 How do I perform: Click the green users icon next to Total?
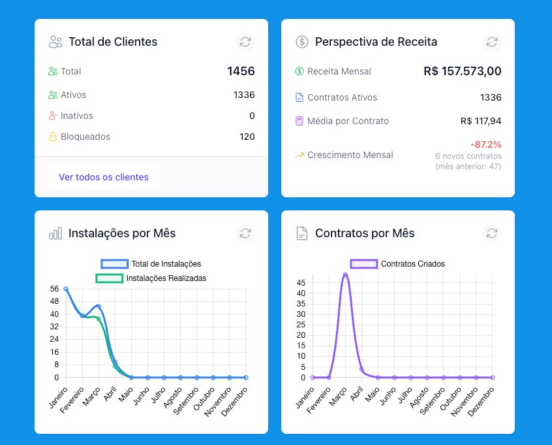pos(53,71)
